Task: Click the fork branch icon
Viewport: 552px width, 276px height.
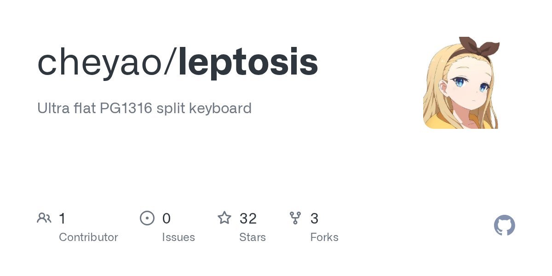Action: (295, 218)
